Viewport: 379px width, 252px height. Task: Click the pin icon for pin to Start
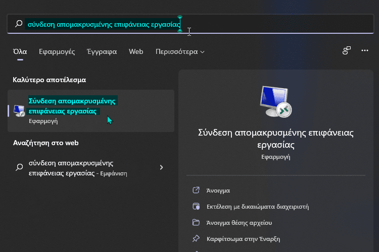196,238
